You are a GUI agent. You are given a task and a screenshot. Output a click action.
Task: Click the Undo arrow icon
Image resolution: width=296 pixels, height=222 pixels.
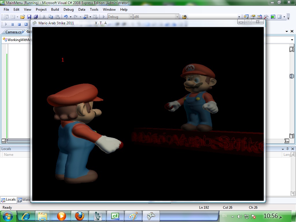(x=66, y=17)
